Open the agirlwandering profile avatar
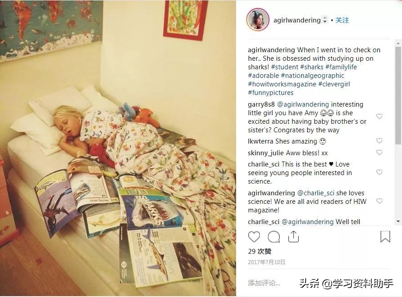The image size is (402, 297). point(258,19)
